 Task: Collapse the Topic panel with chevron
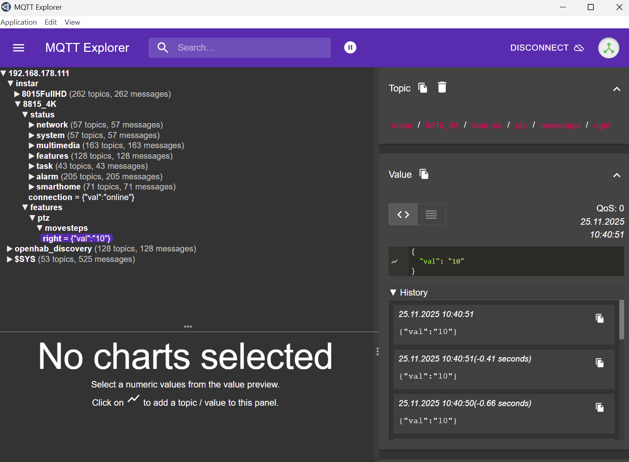(616, 89)
